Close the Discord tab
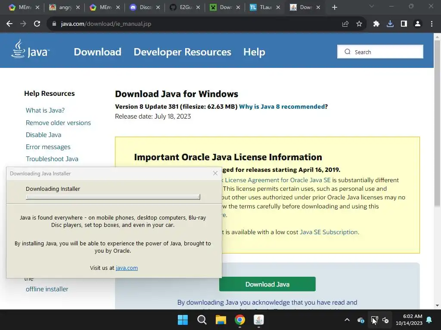 pyautogui.click(x=158, y=8)
